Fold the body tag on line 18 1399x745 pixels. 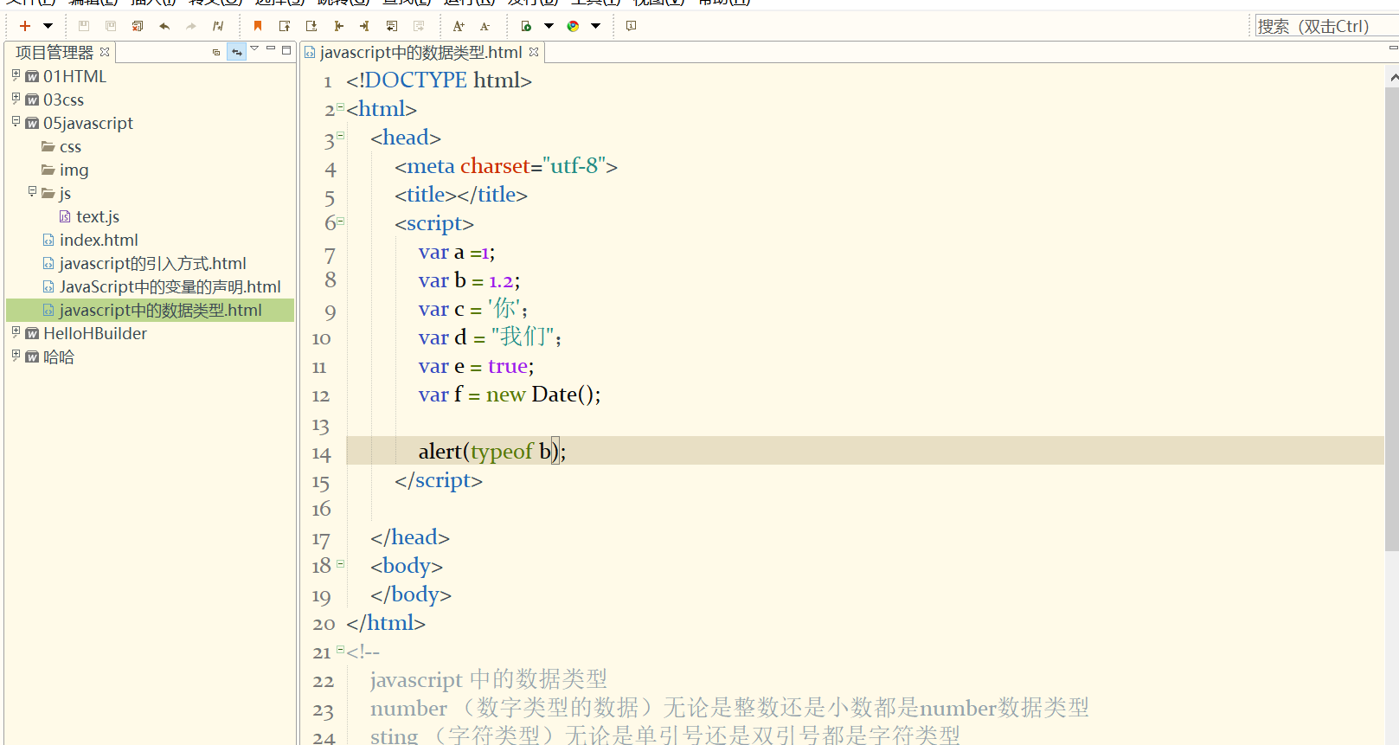(340, 564)
